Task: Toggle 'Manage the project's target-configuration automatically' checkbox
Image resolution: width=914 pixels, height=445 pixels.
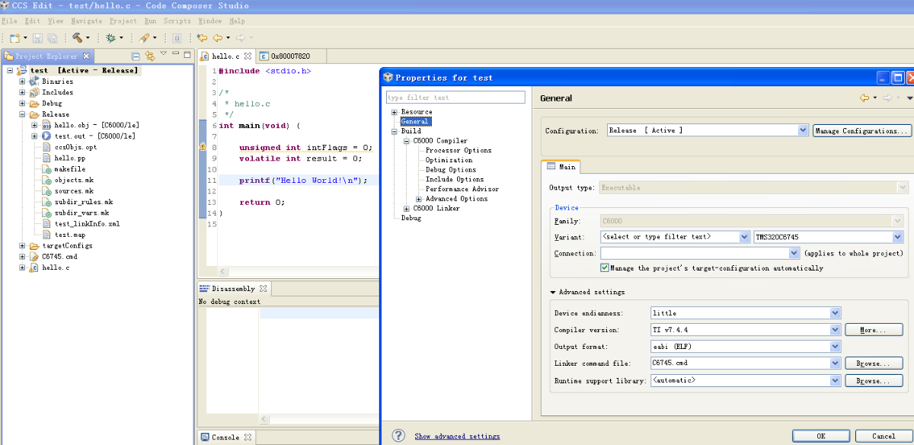Action: (x=605, y=268)
